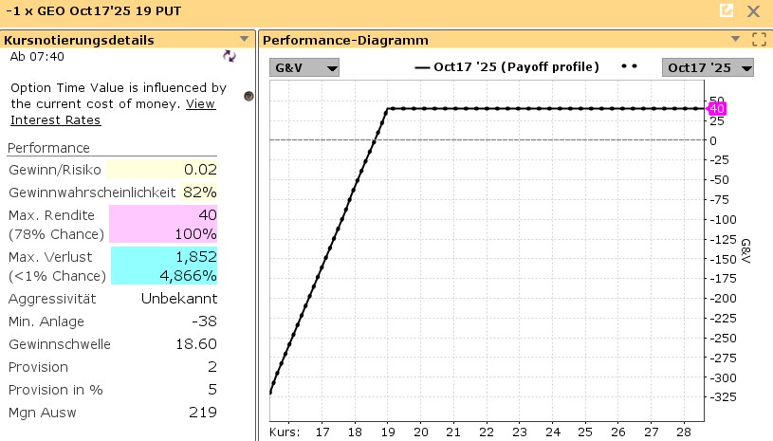Click the Oct17 '25 (Payoff profile) legend

pyautogui.click(x=506, y=67)
